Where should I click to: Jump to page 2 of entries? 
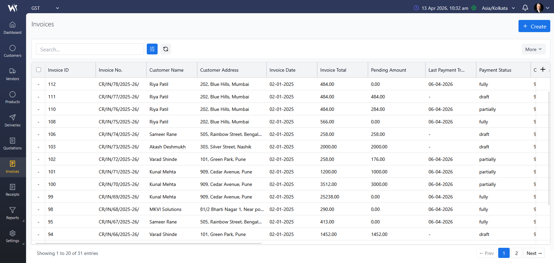(516, 253)
